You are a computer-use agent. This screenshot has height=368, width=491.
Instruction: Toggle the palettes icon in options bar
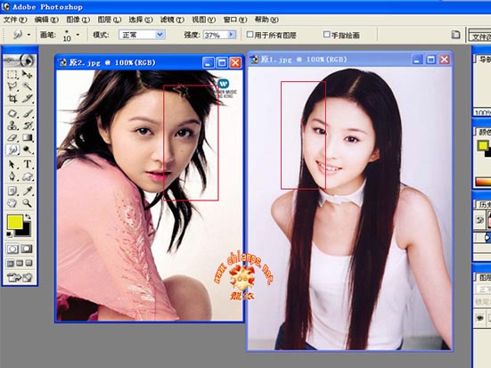pos(455,35)
